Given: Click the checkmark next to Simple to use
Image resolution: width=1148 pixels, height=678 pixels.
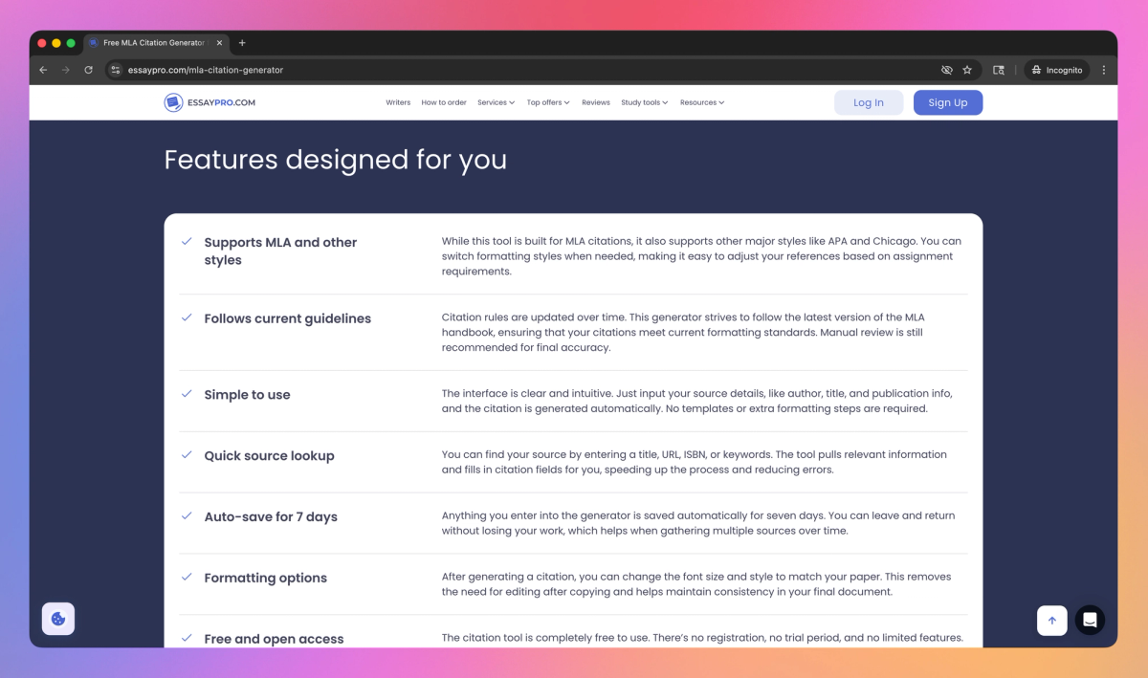Looking at the screenshot, I should [187, 393].
